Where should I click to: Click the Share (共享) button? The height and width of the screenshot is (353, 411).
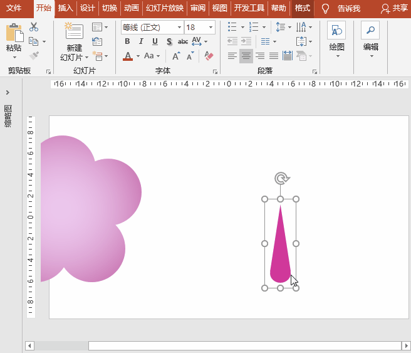pos(394,8)
